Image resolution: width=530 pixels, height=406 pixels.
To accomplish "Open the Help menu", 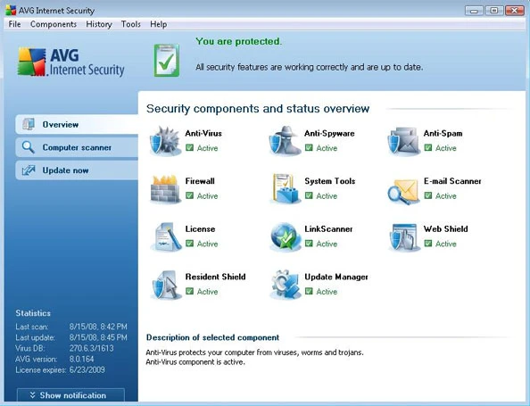I will [159, 24].
